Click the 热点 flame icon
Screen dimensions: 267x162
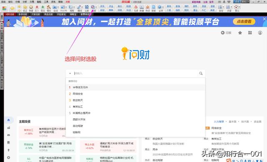click(148, 7)
